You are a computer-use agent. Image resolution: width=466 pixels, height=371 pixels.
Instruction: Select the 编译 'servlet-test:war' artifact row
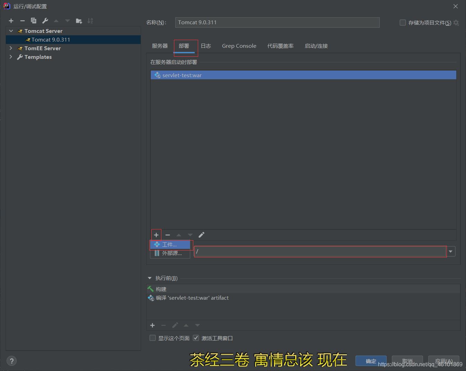click(x=303, y=298)
